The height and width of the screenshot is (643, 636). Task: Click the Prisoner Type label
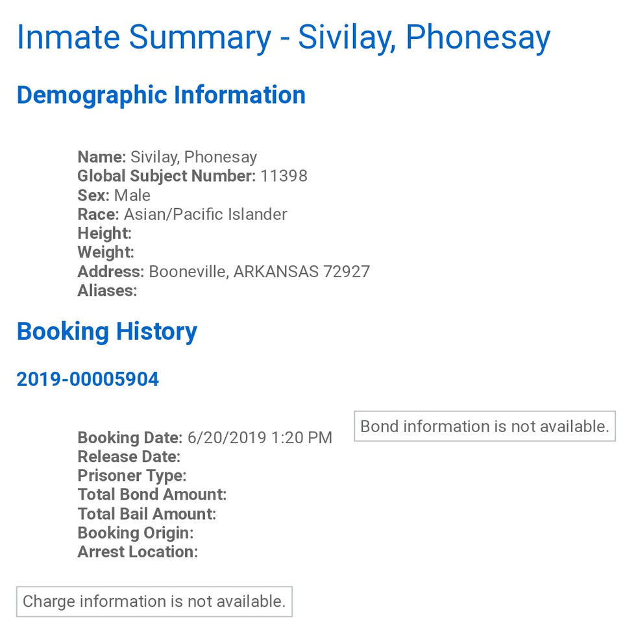point(132,476)
